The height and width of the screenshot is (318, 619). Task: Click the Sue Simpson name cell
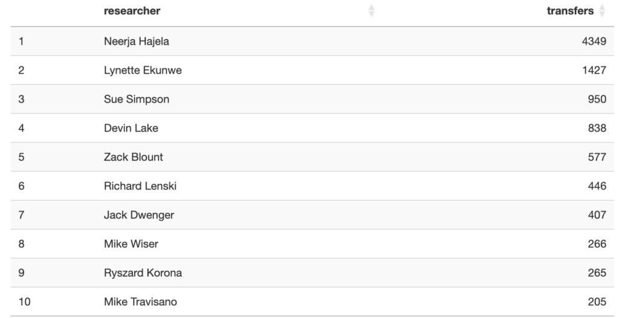[136, 99]
